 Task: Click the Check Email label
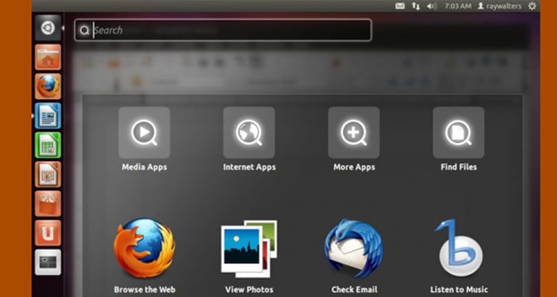pos(354,289)
